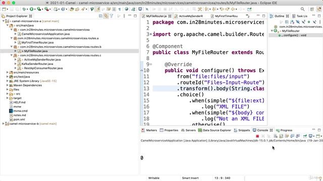Toggle Hide Fields in Outline toolbar
This screenshot has width=323, height=181.
point(298,22)
